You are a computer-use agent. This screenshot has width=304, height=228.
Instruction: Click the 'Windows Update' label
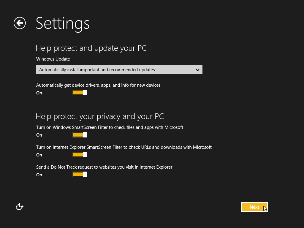[x=53, y=59]
